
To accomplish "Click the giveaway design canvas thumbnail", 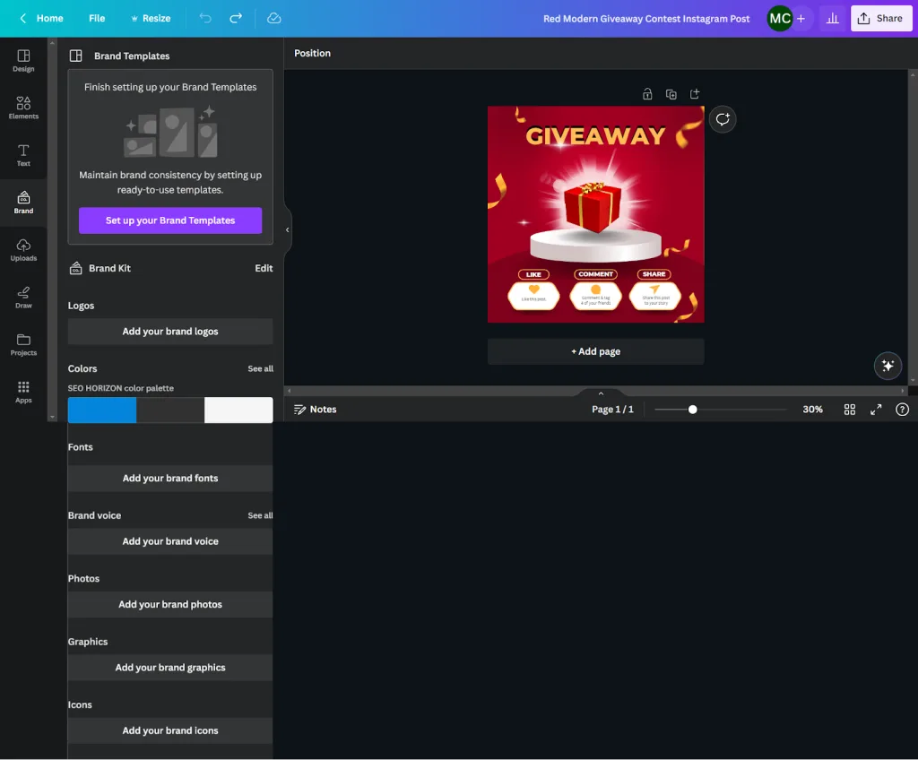I will (x=595, y=214).
